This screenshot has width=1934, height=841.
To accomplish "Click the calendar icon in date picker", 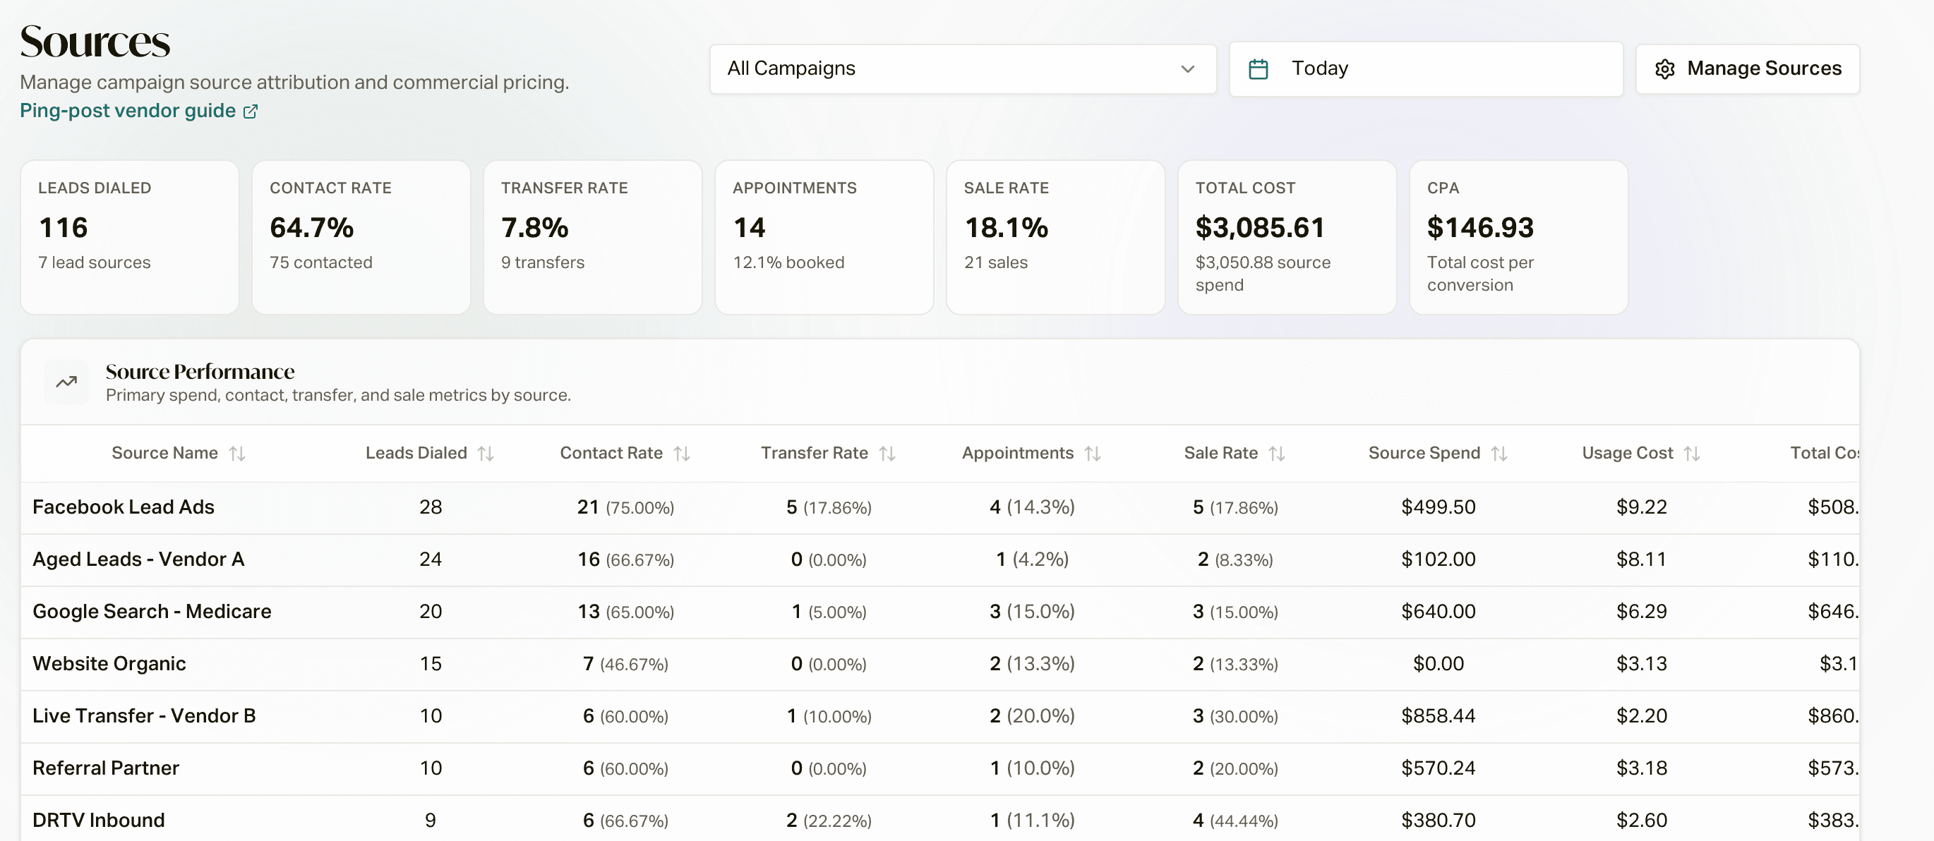I will [x=1259, y=69].
